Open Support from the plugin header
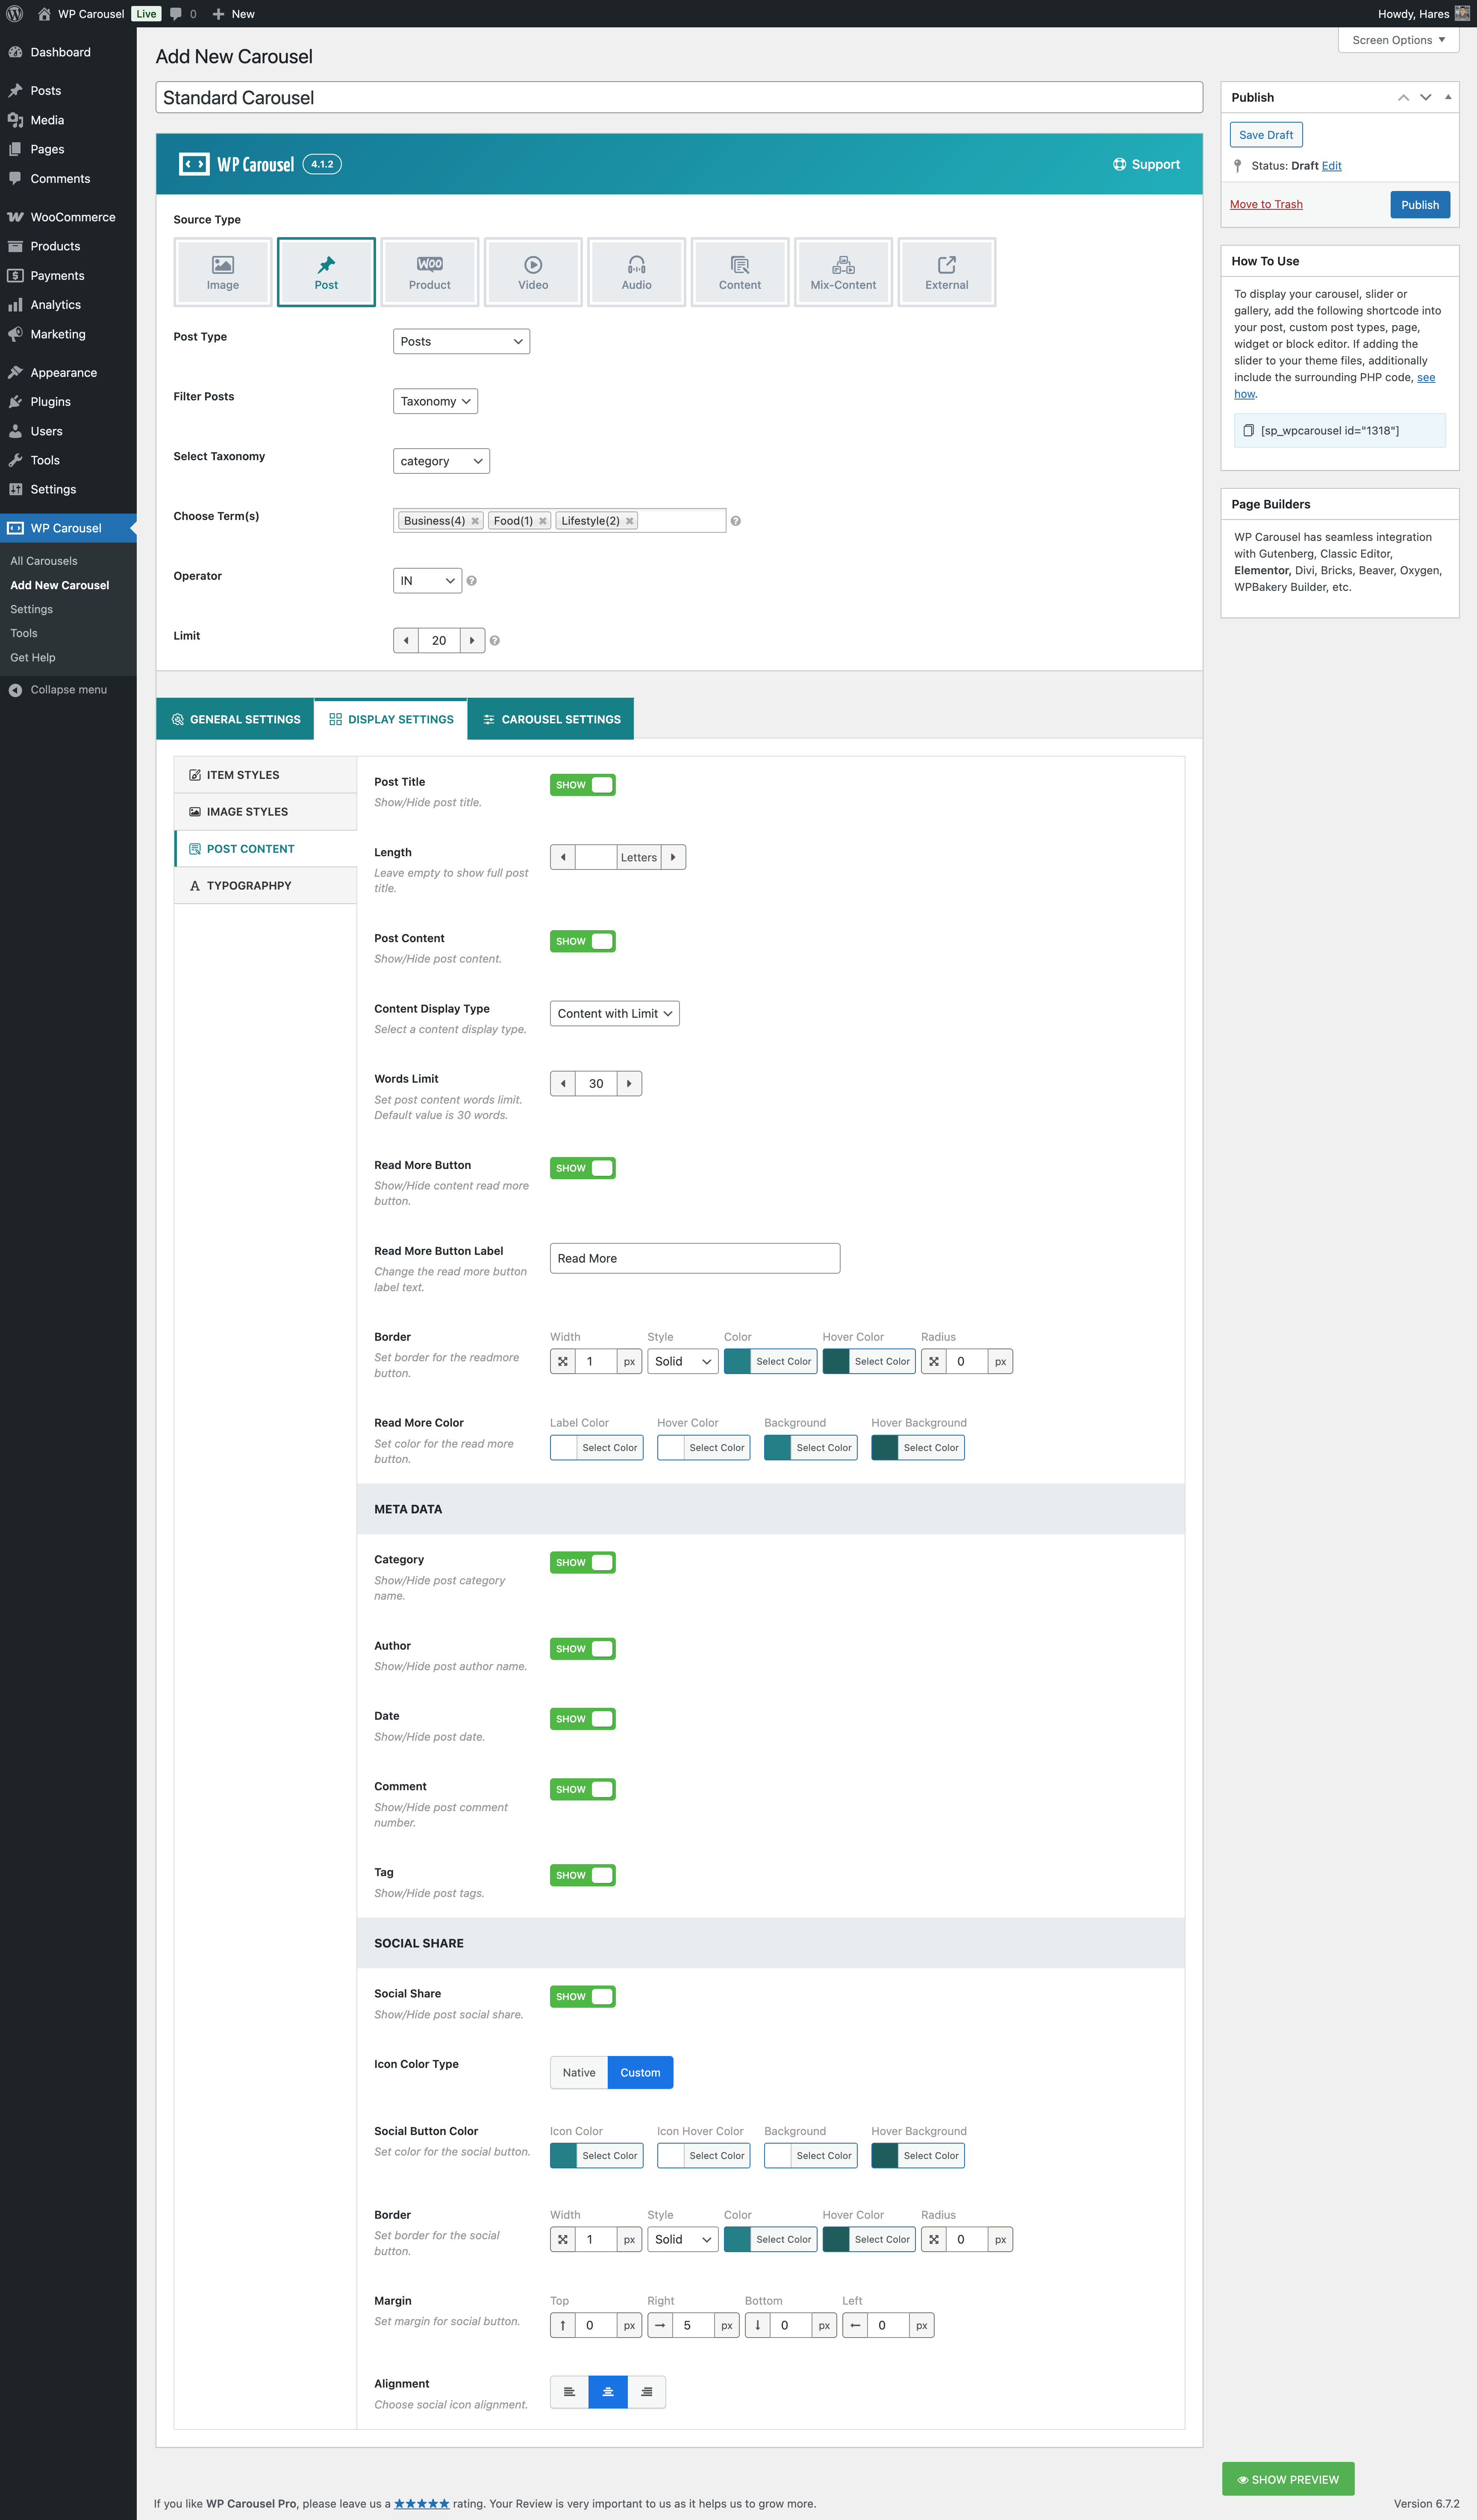1477x2520 pixels. [1146, 164]
